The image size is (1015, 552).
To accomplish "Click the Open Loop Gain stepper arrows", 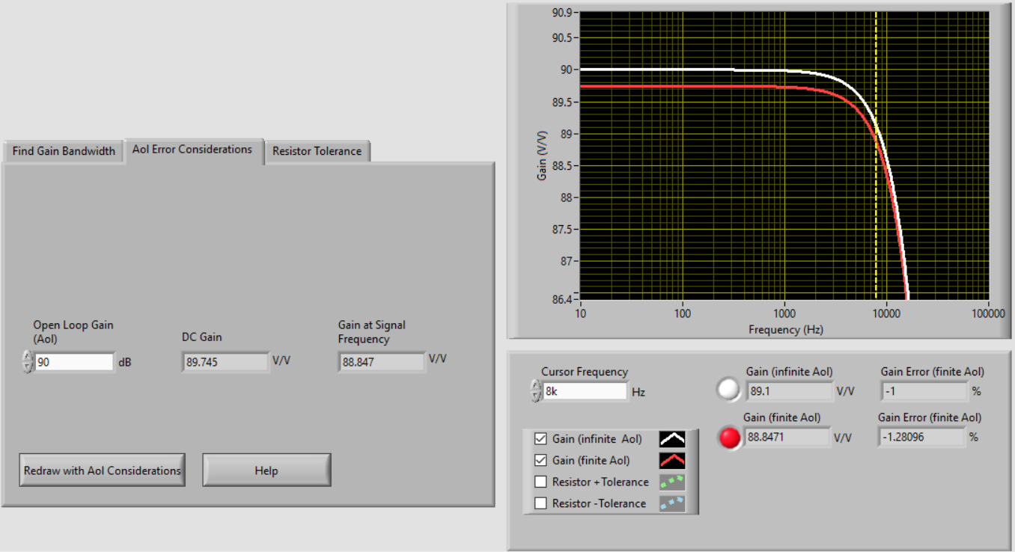I will [x=28, y=362].
